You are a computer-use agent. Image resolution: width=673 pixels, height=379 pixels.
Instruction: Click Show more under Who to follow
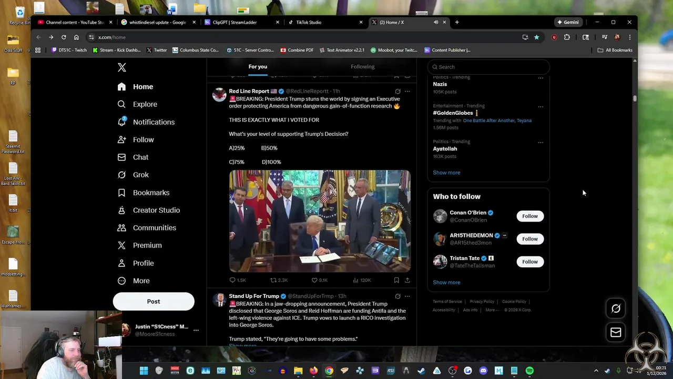[x=446, y=283]
